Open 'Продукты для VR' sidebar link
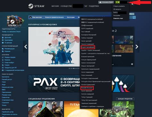 (x=11, y=68)
